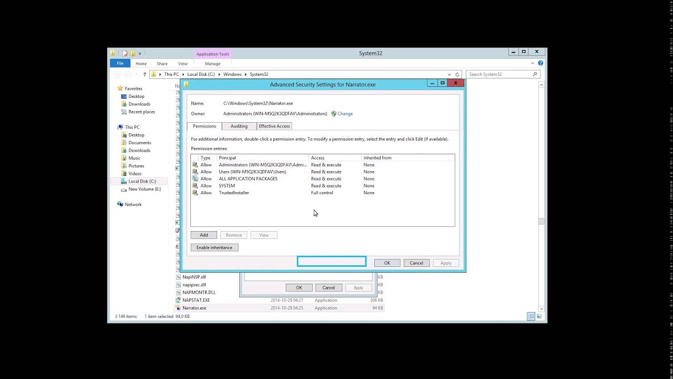Switch to large icons view in status bar
This screenshot has width=673, height=379.
click(x=539, y=316)
